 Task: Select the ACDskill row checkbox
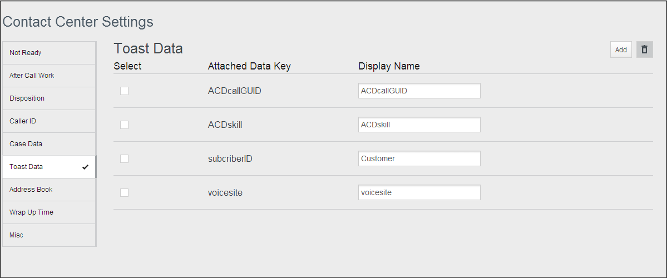125,125
